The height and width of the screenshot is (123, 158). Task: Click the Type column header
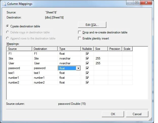(x=69, y=49)
